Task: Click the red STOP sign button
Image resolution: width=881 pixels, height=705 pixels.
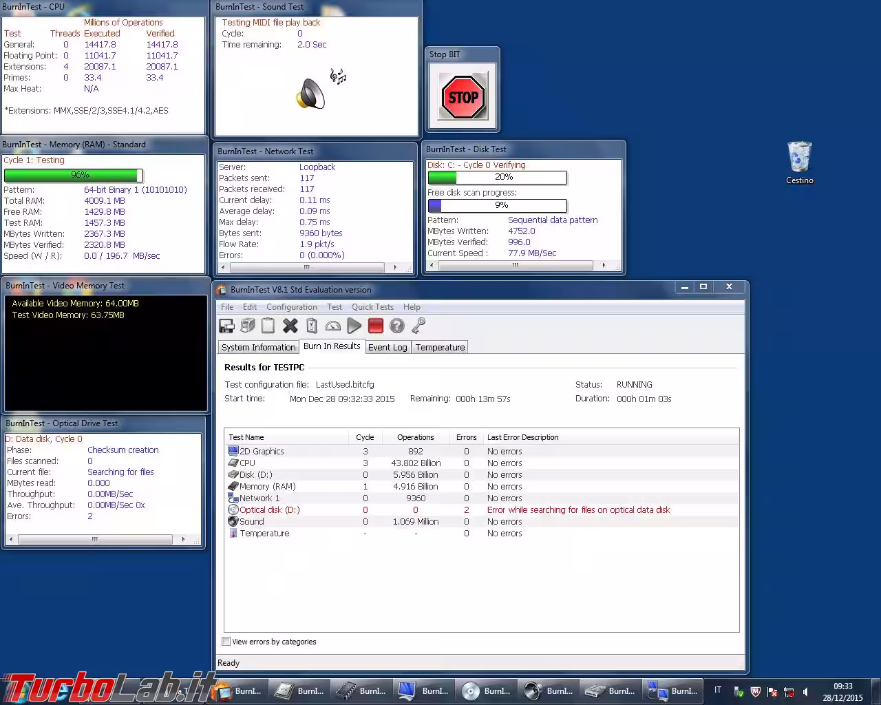Action: (x=463, y=97)
